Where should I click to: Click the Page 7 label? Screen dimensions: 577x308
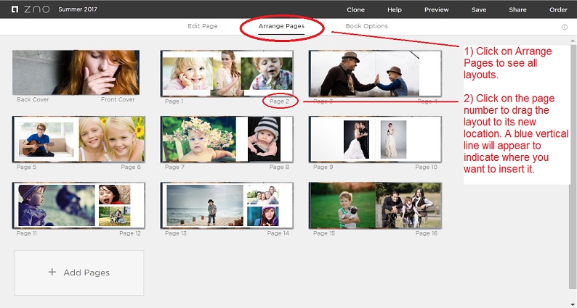[174, 167]
